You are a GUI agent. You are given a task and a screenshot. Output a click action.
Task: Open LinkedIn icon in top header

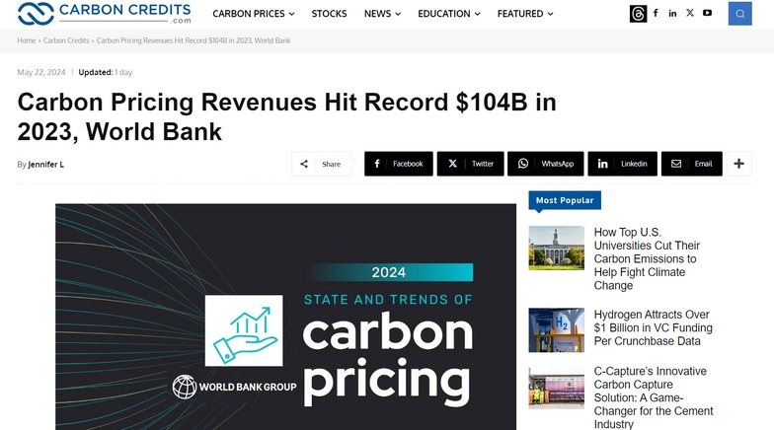672,14
